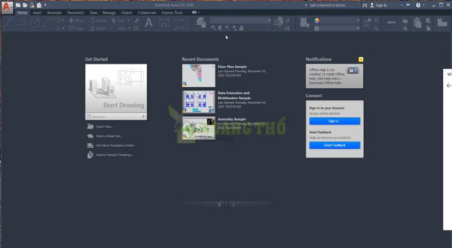Toggle the ribbon minimize button after Express Tools
Viewport: 452px width, 248px height.
(196, 12)
